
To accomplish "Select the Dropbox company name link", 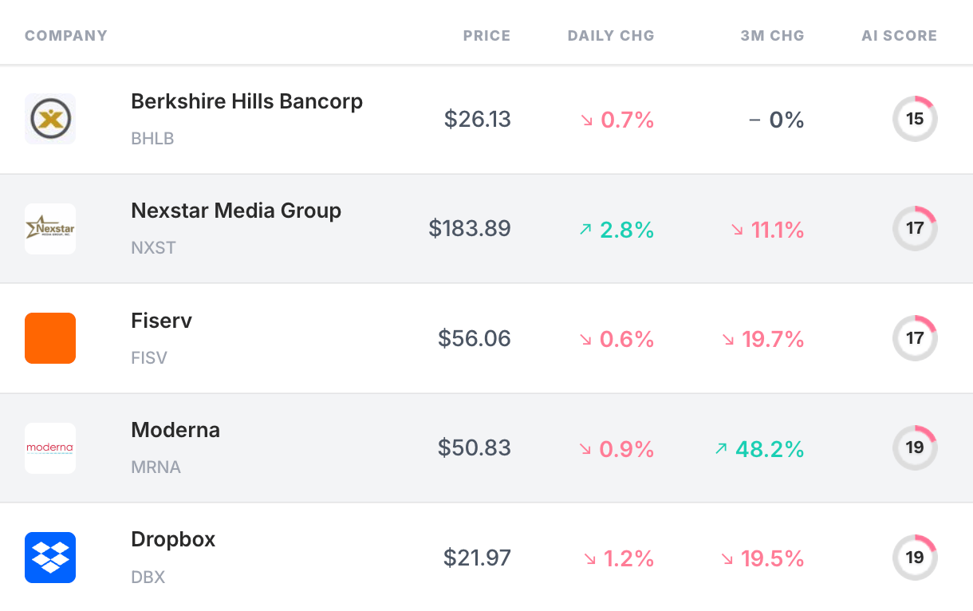I will pos(173,539).
